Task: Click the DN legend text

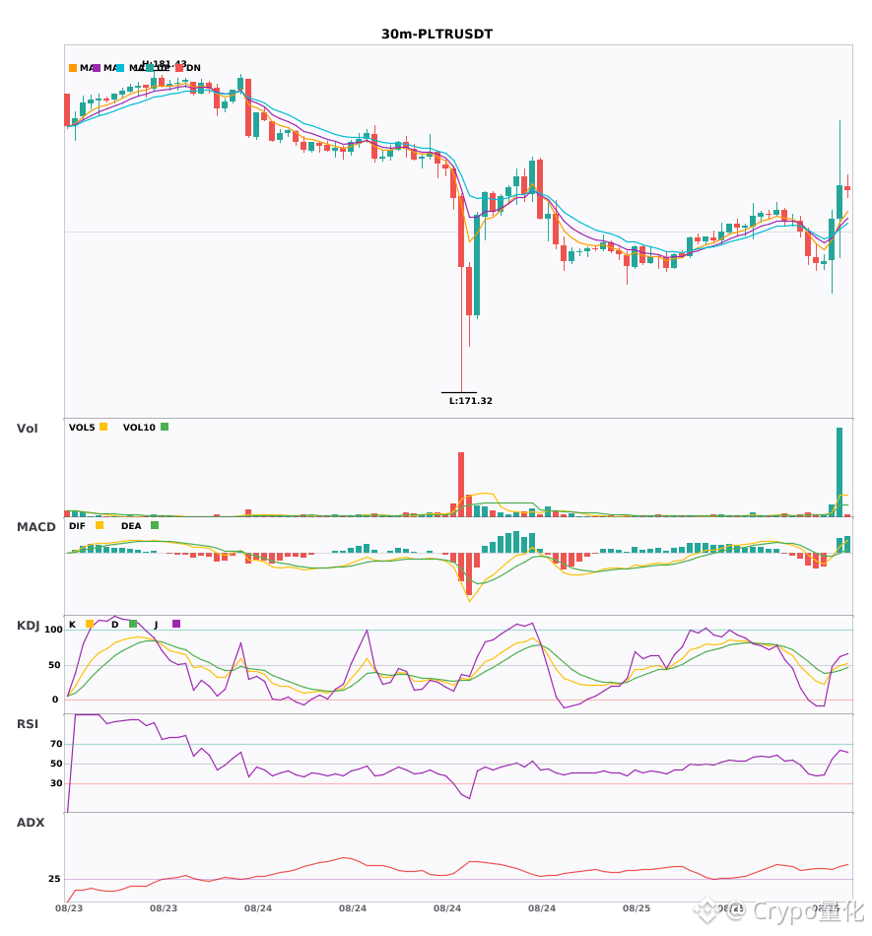Action: [x=193, y=68]
